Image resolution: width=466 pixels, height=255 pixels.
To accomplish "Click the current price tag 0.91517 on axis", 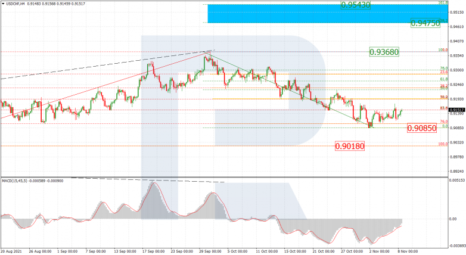I will coord(457,110).
